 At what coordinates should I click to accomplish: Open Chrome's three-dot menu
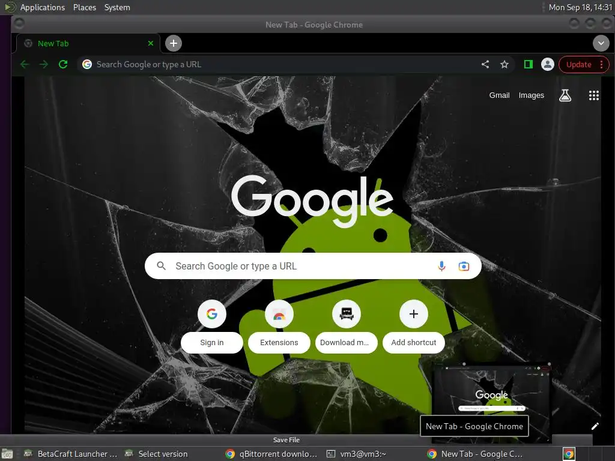[x=601, y=65]
